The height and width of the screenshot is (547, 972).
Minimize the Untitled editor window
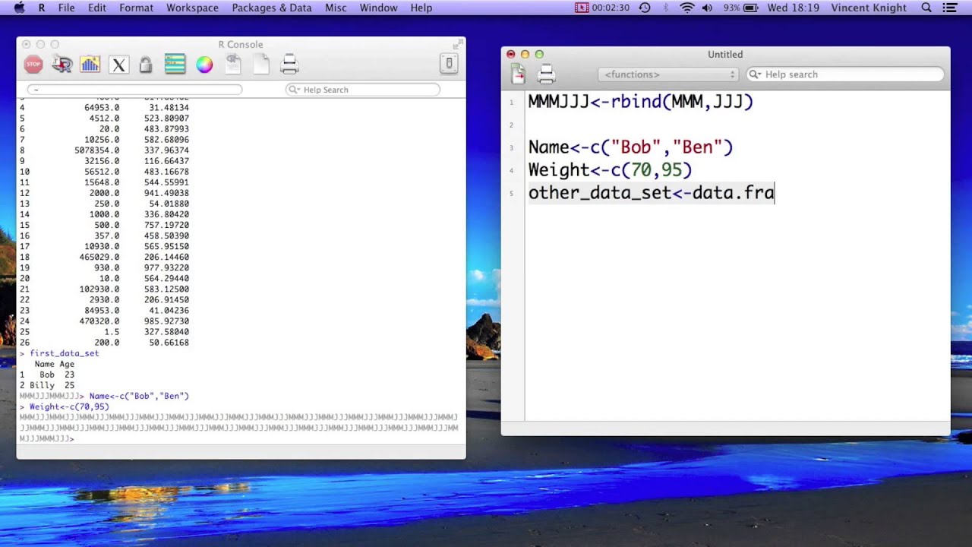pos(525,54)
